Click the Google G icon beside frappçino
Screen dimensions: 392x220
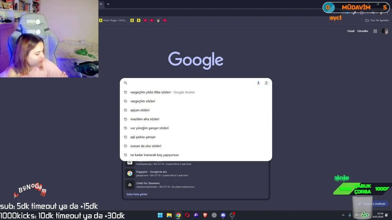(x=130, y=173)
